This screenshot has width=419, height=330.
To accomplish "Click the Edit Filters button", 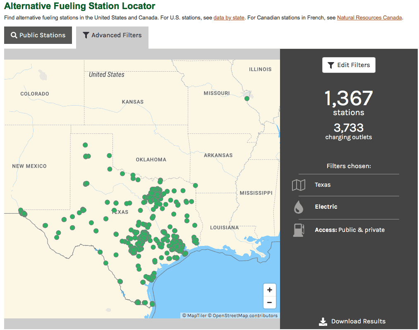I will coord(349,65).
